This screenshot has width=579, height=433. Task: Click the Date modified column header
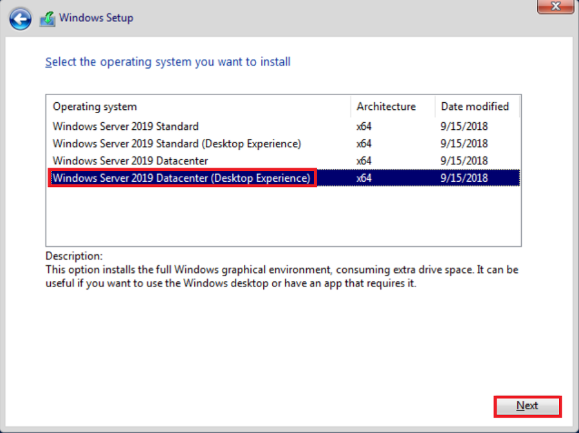(477, 107)
